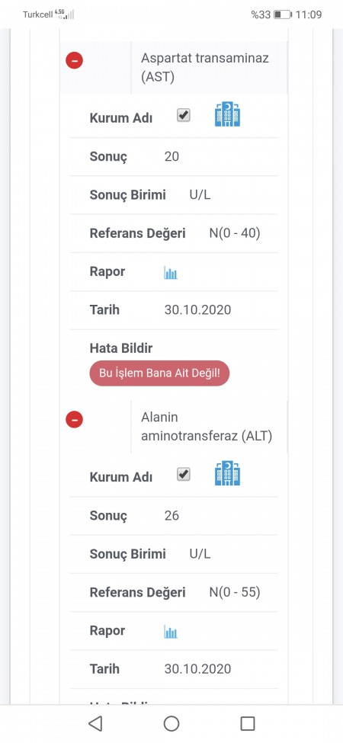Toggle Kurum Adı checkbox under AST
The image size is (343, 743).
[184, 115]
